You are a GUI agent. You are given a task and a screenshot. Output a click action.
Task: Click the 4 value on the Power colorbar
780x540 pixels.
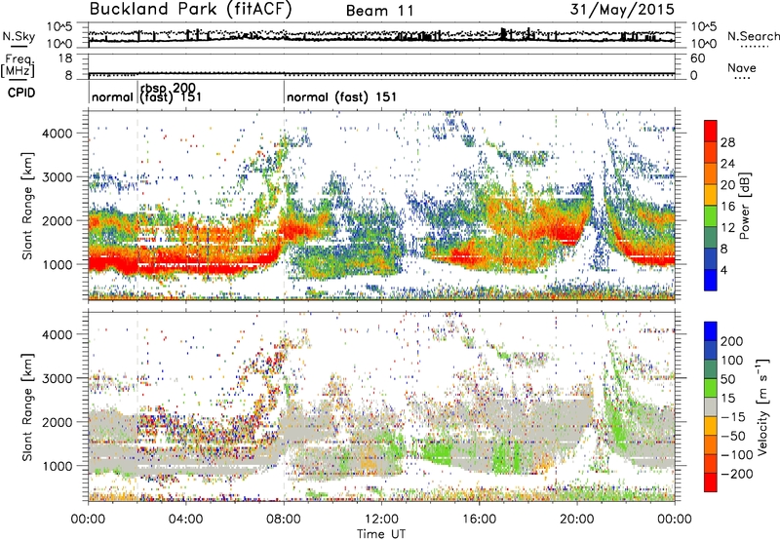click(724, 270)
